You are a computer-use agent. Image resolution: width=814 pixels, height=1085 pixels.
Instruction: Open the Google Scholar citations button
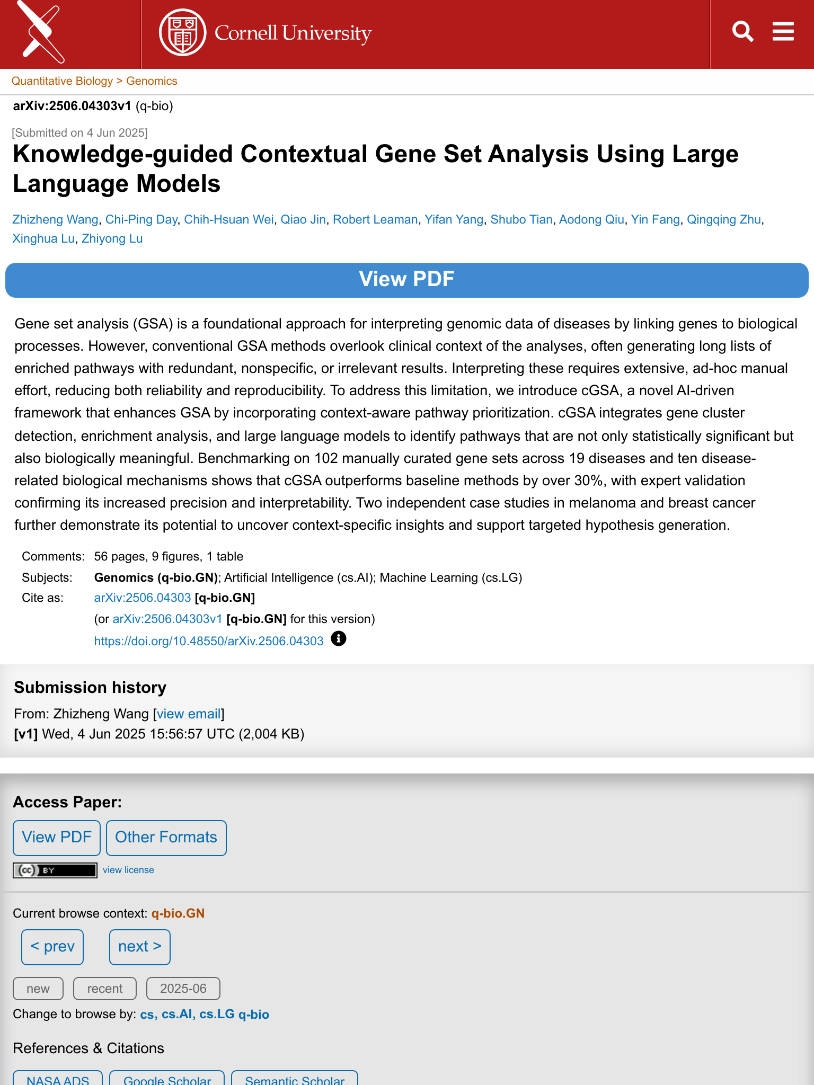tap(167, 1079)
